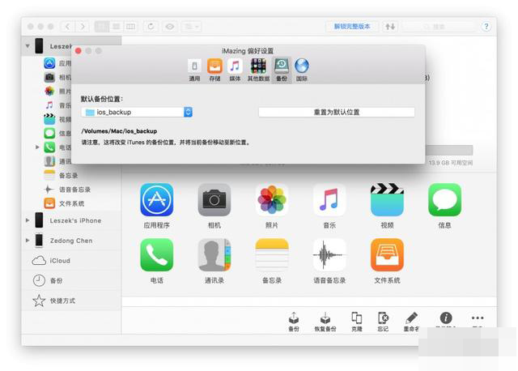Open the 信息 messages icon in grid
The height and width of the screenshot is (371, 518).
pyautogui.click(x=444, y=199)
